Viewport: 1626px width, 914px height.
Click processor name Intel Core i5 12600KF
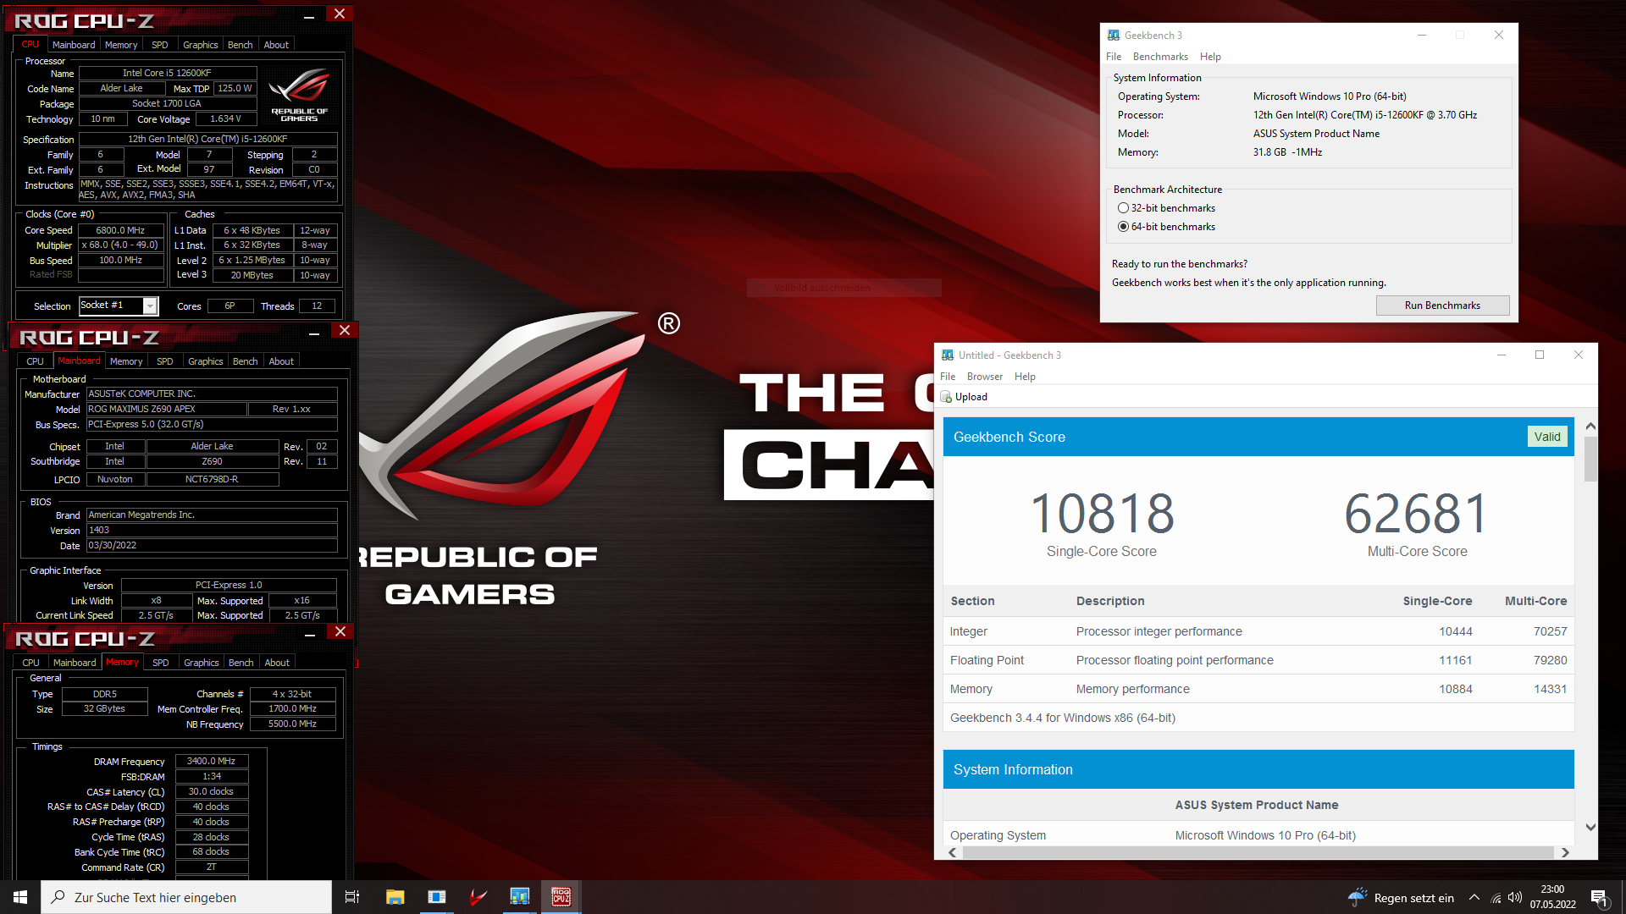(167, 73)
